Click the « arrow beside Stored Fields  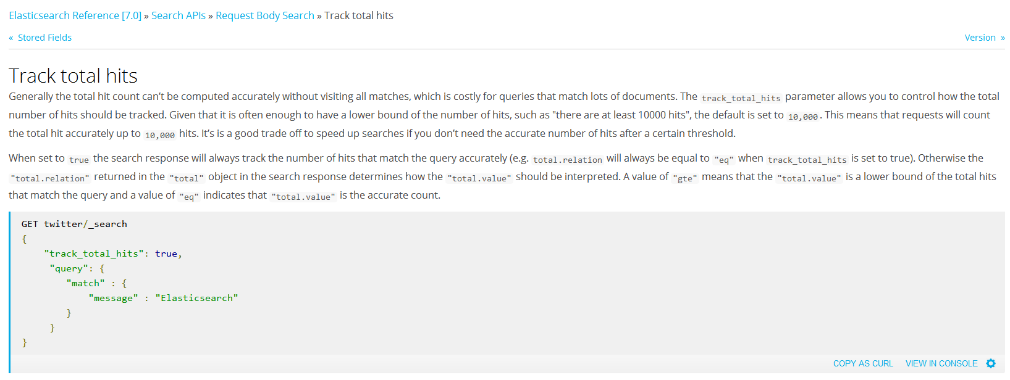11,38
